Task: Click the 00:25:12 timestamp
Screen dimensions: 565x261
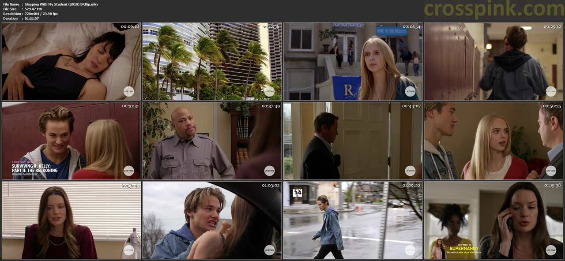Action: click(x=552, y=26)
